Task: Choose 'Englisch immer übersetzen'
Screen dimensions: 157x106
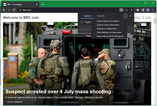Action: (108, 25)
